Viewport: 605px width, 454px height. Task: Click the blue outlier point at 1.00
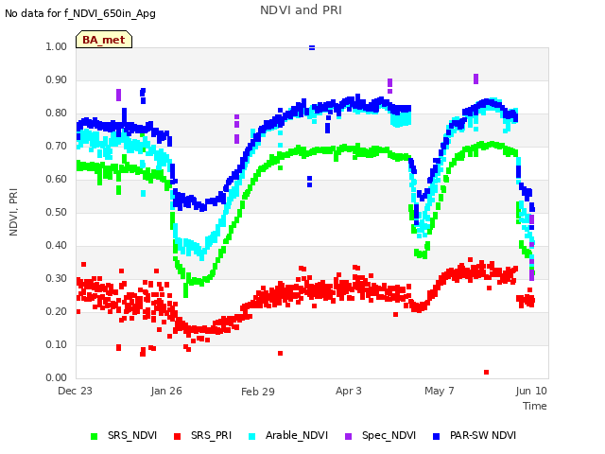click(312, 48)
